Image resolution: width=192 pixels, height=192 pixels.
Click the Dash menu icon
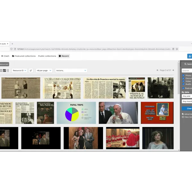coord(2,56)
